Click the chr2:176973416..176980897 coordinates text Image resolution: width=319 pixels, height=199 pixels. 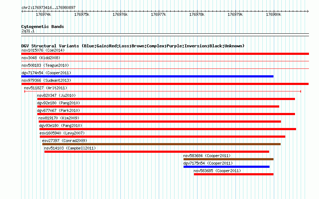click(x=48, y=8)
